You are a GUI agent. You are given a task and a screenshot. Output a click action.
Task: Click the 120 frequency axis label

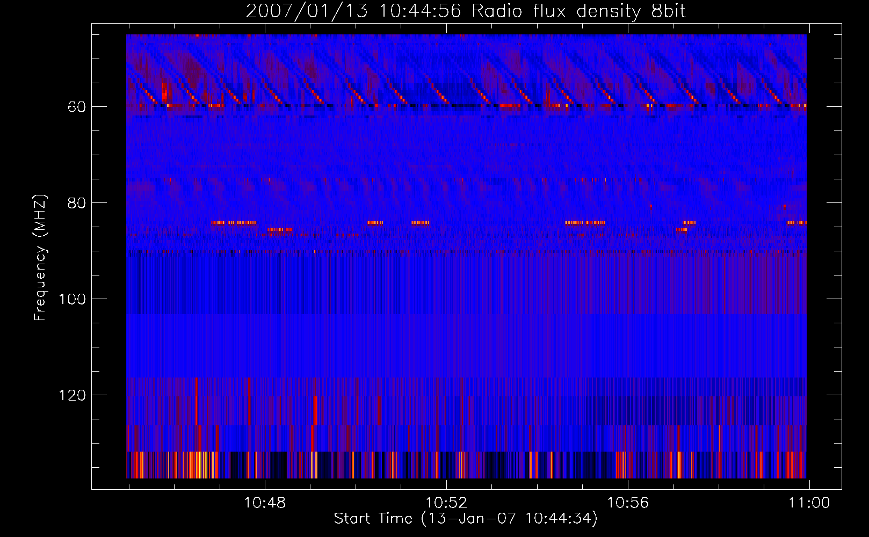click(72, 395)
